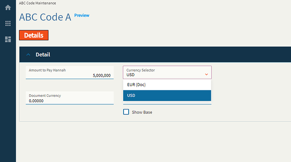Open the Preview link beside the title
291x162 pixels.
click(82, 16)
